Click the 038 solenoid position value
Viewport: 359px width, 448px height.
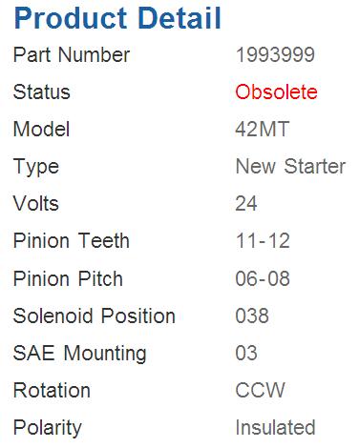pos(252,316)
